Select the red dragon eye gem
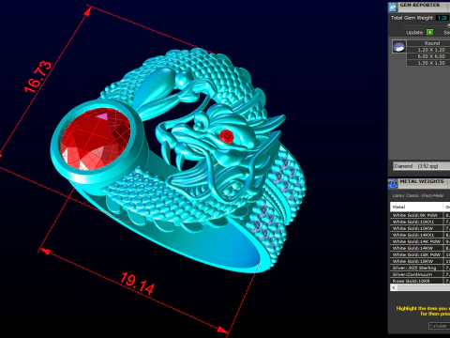 click(227, 136)
